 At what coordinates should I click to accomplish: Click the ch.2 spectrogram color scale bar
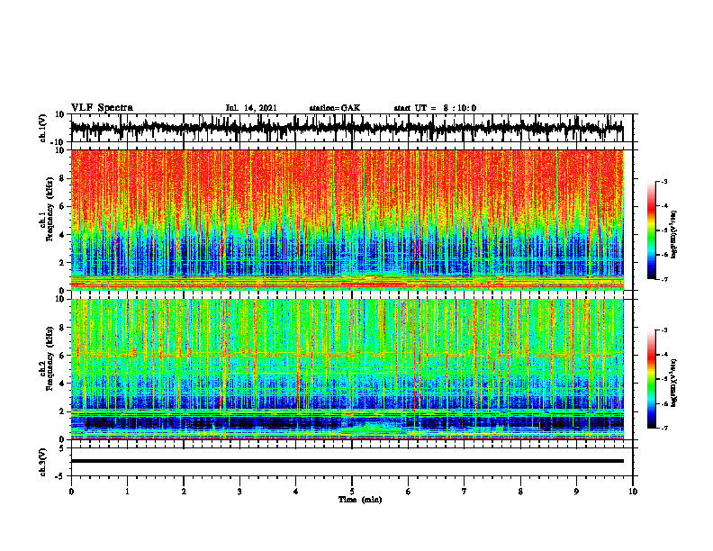[x=651, y=379]
